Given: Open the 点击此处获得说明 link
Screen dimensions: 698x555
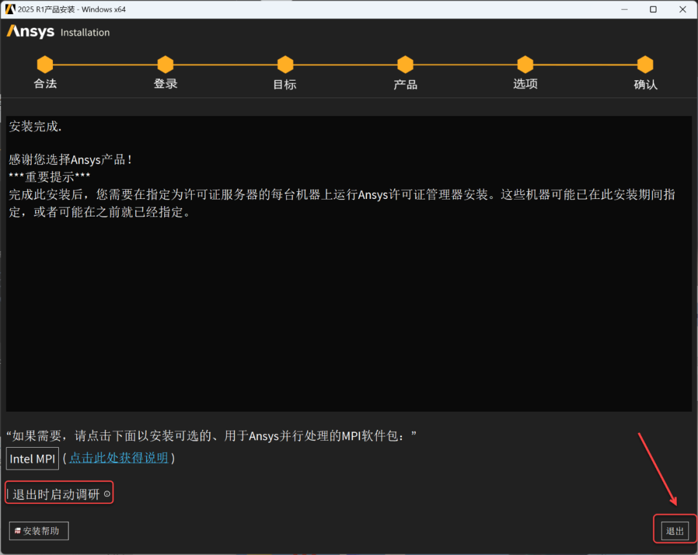Looking at the screenshot, I should (119, 458).
